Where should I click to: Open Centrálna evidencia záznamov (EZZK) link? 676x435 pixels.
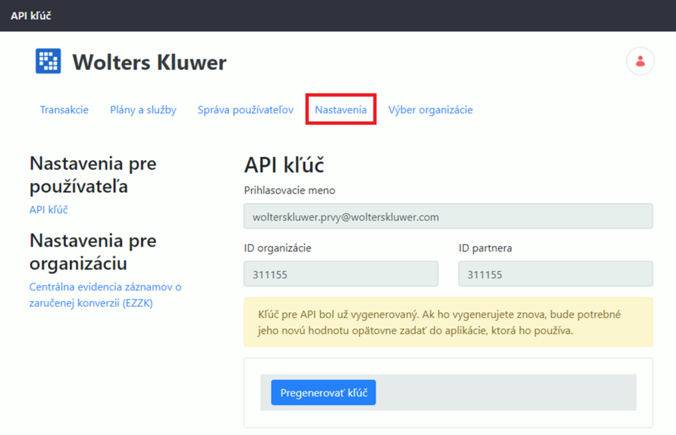[x=105, y=295]
